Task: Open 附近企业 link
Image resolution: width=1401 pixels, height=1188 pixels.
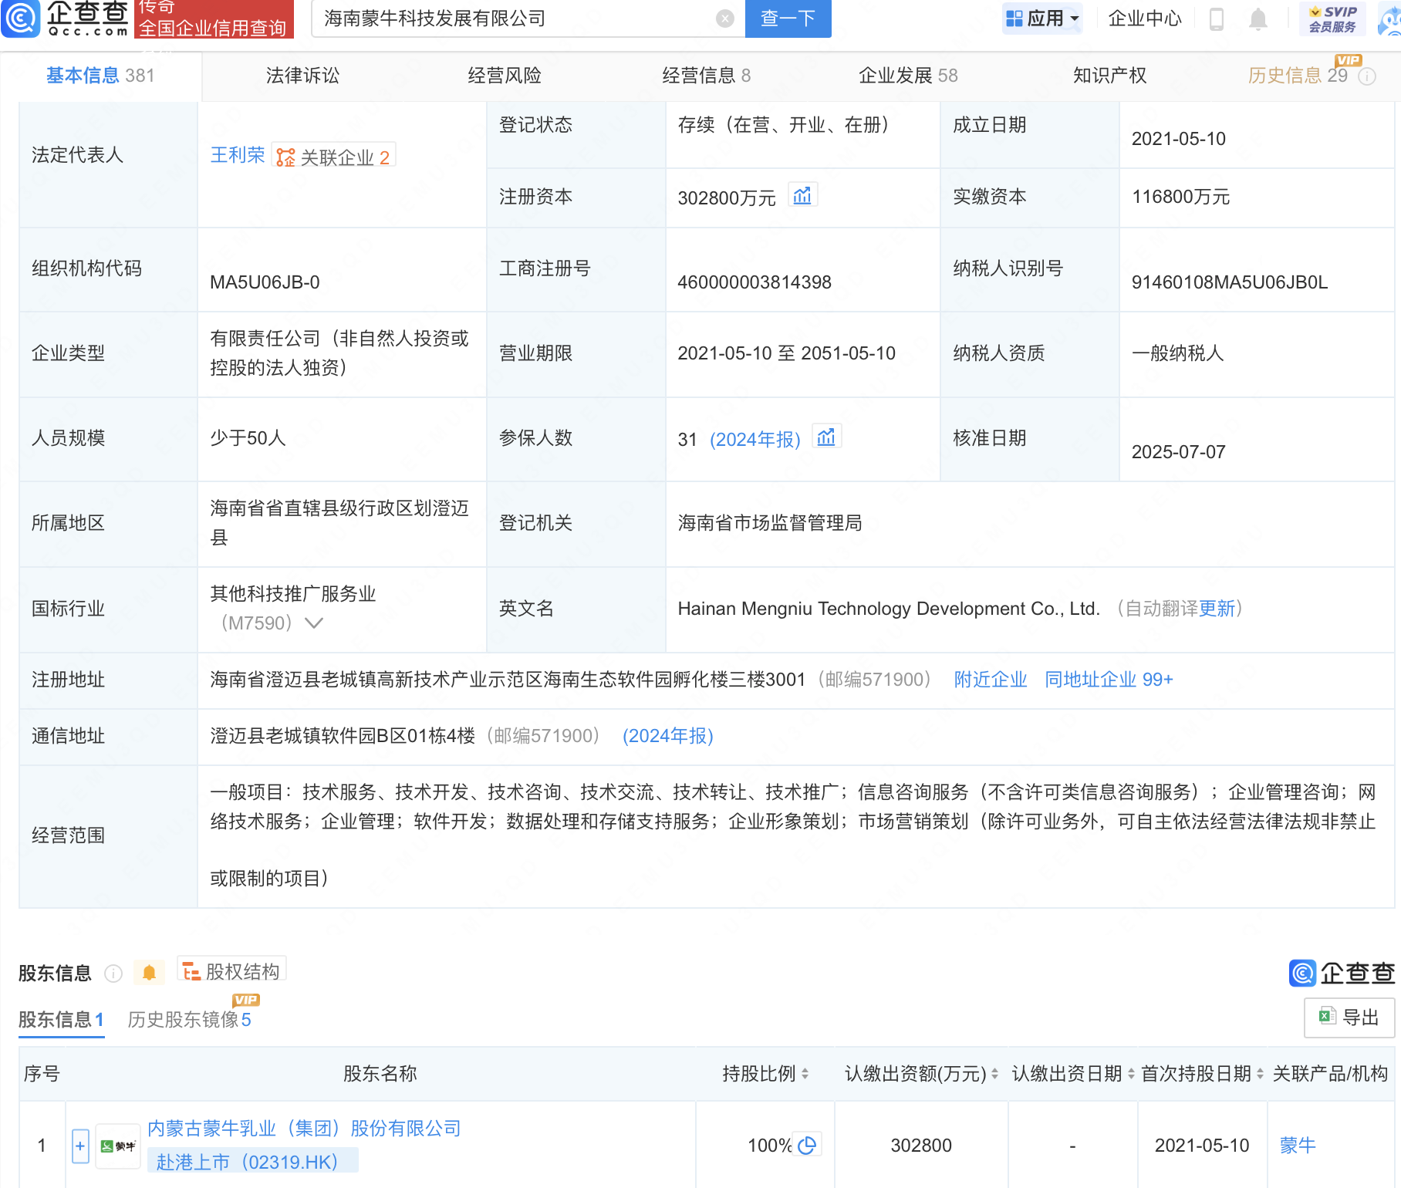Action: (991, 680)
